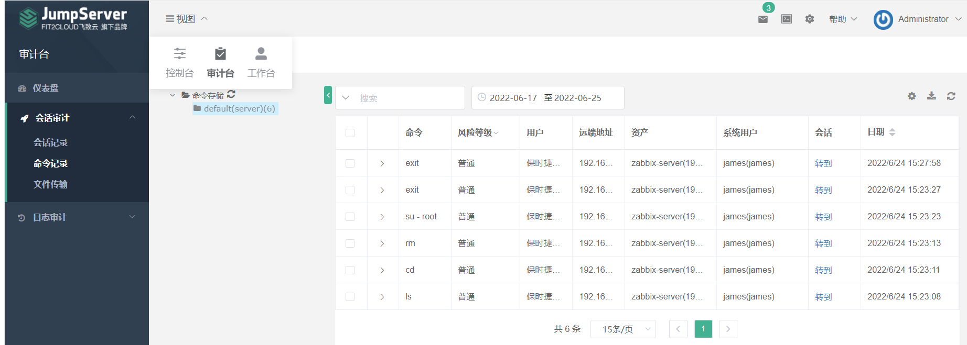
Task: Click 转到 link for the cd command
Action: [823, 270]
